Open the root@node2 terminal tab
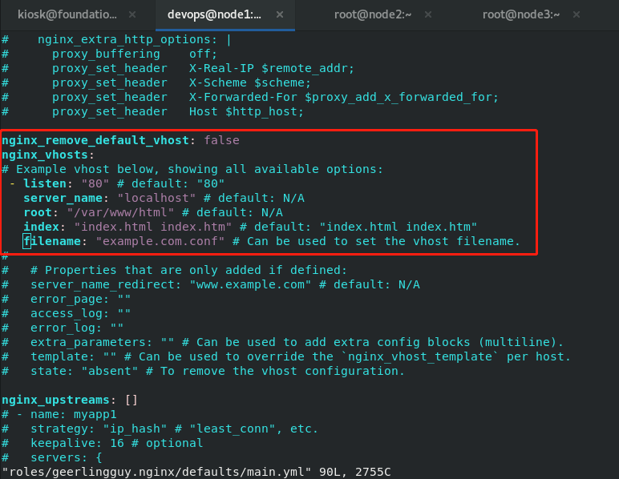 [x=373, y=14]
